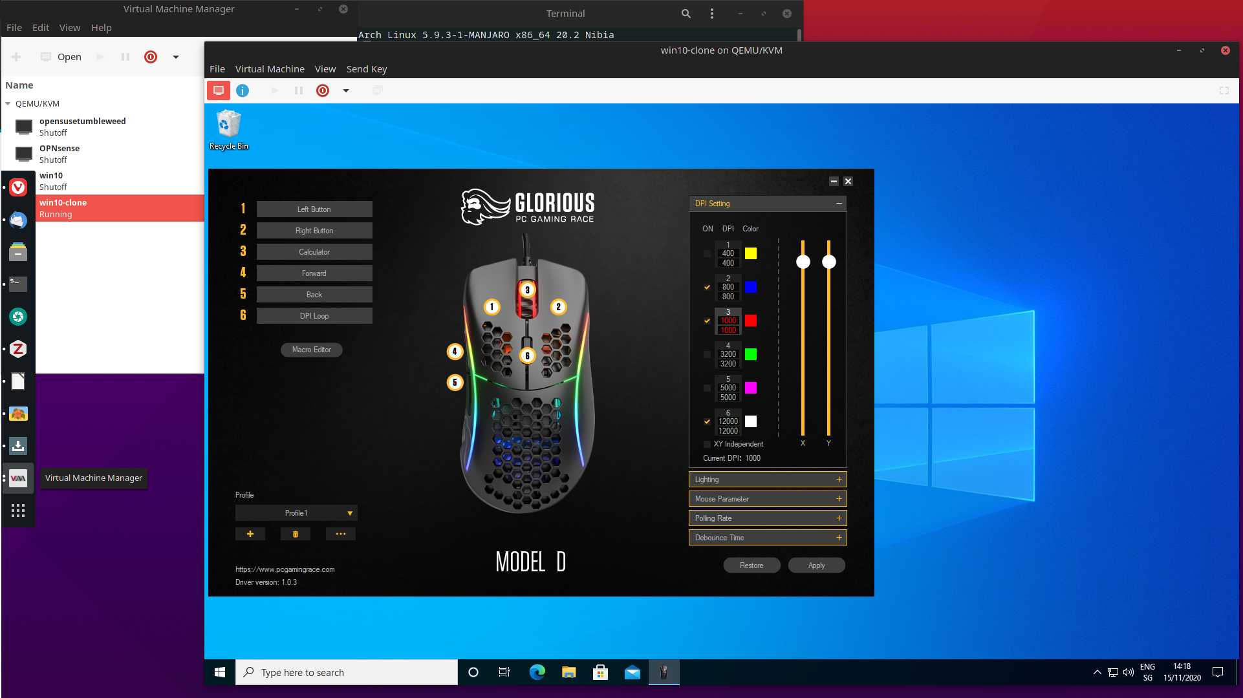Click side button marker 5 on mouse
The image size is (1243, 698).
tap(455, 383)
